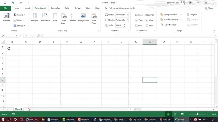Increase the Scale percentage
This screenshot has height=122, width=218.
point(125,24)
